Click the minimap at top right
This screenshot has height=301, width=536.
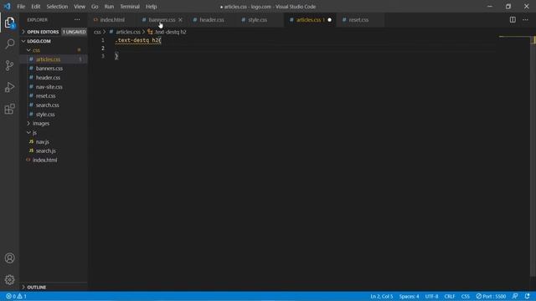(513, 37)
